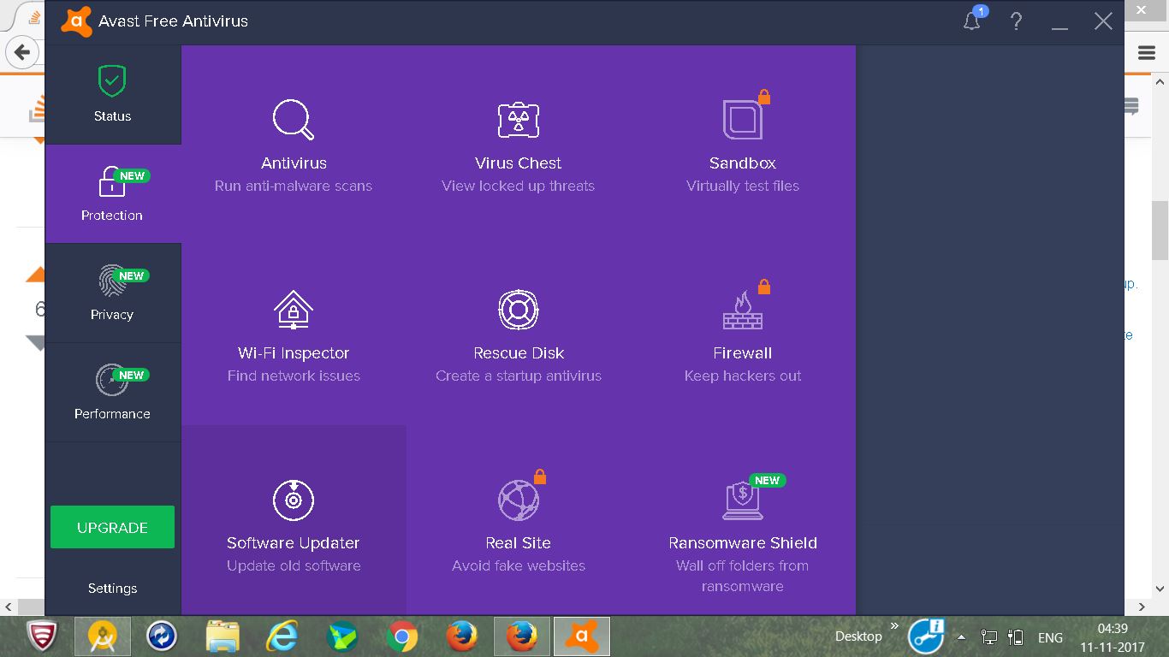Select the locked Real Site tile
Viewport: 1169px width, 657px height.
pos(519,520)
